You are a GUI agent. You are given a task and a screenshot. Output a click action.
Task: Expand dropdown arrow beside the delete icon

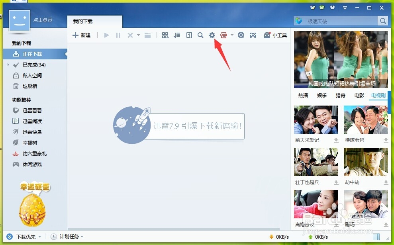point(138,35)
